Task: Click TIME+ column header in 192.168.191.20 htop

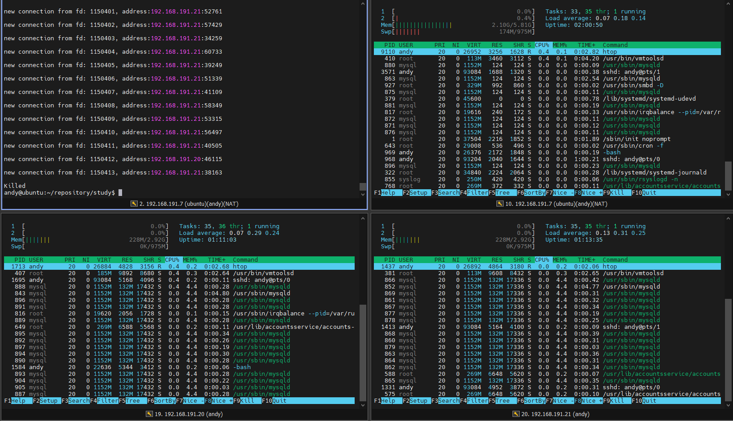Action: click(217, 260)
